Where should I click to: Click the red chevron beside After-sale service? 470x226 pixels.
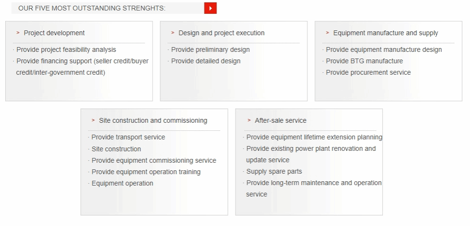click(x=249, y=120)
